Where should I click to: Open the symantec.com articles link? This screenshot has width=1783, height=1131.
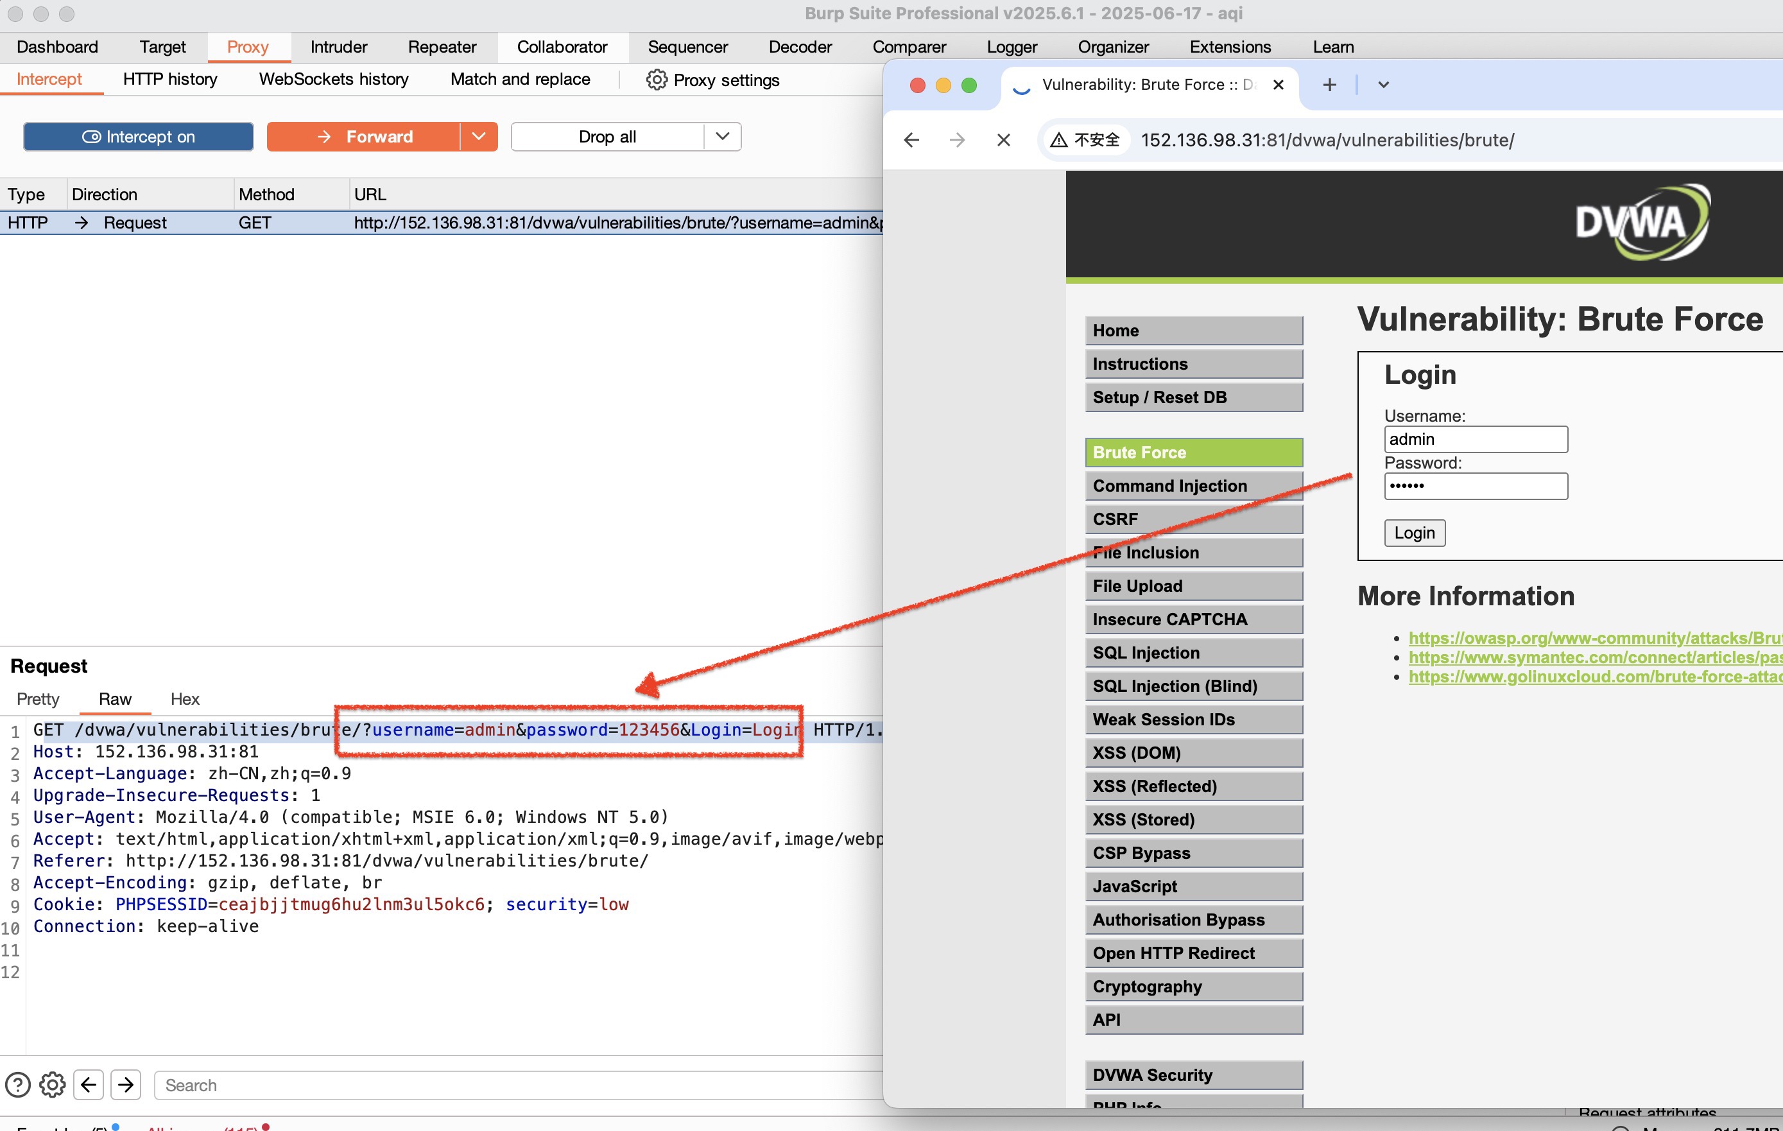(1595, 657)
